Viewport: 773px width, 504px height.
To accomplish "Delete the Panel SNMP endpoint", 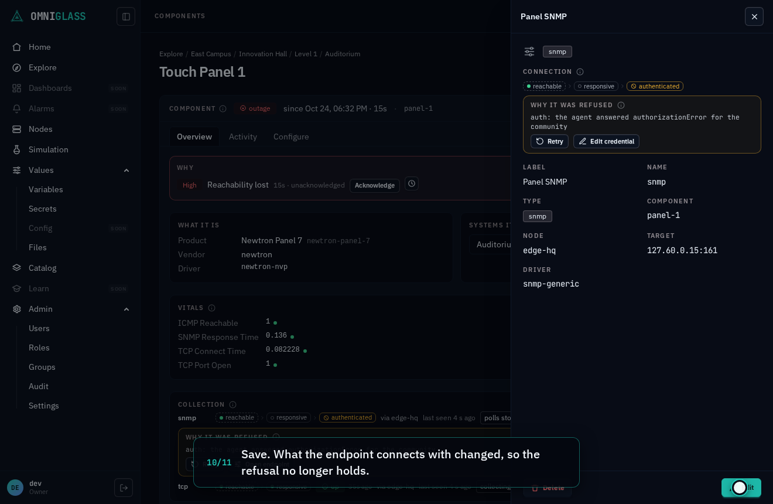I will pos(548,488).
